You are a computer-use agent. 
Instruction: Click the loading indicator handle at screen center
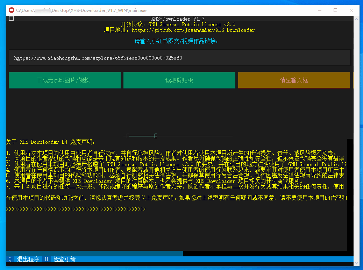pyautogui.click(x=155, y=135)
